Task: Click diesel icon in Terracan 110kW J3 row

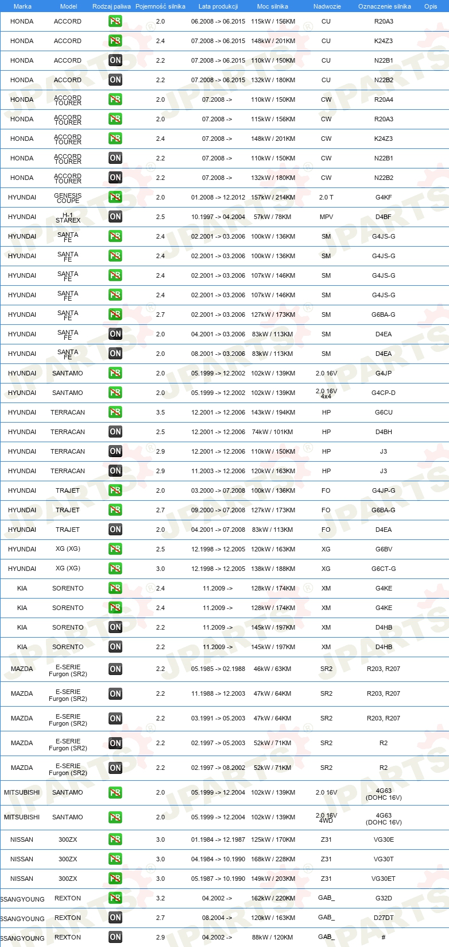Action: 115,451
